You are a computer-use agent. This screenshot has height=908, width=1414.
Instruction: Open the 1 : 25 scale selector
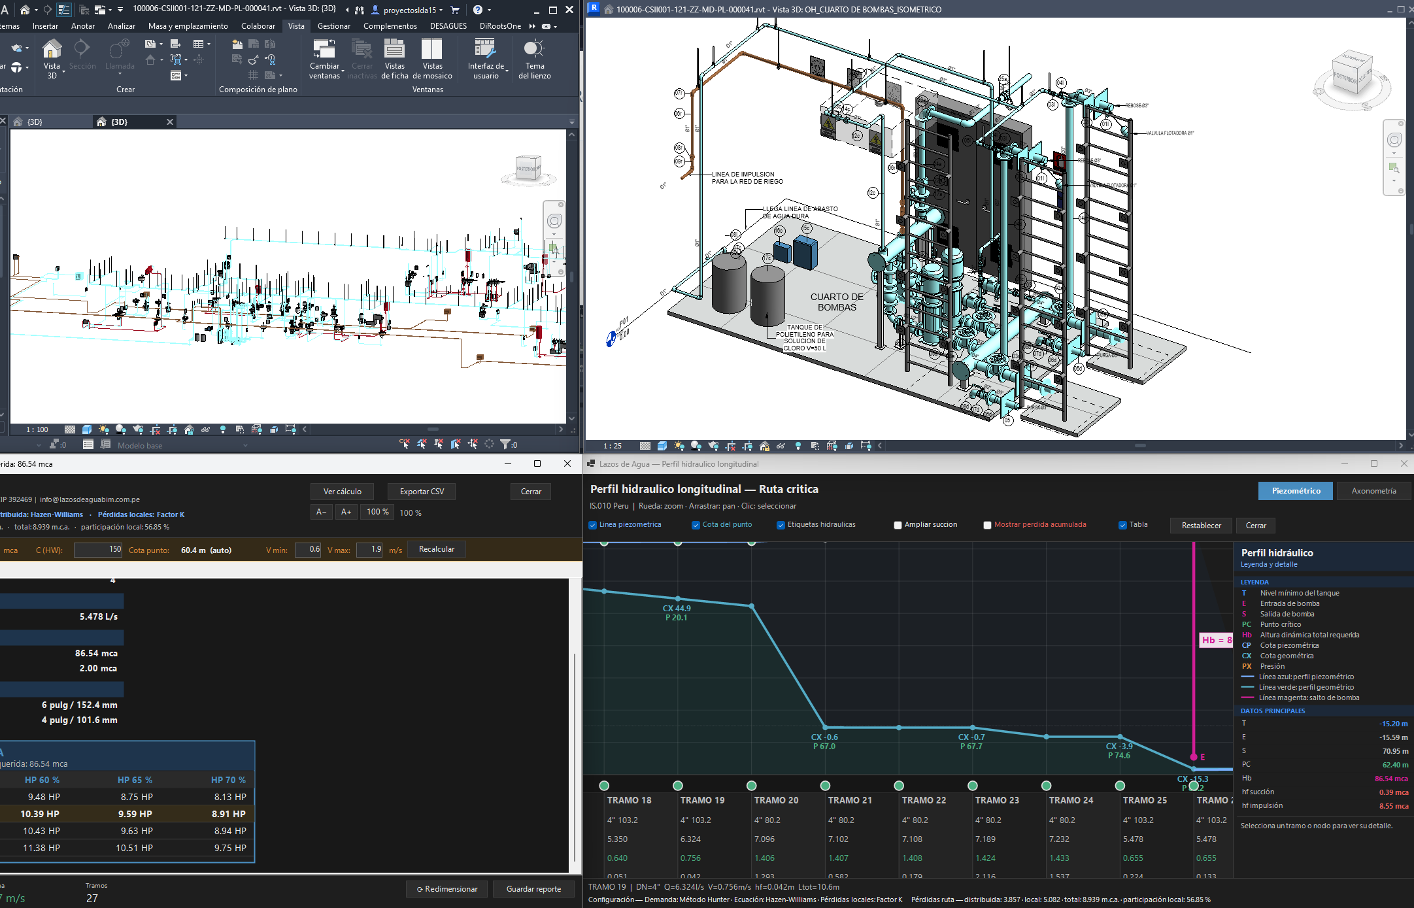[x=613, y=446]
